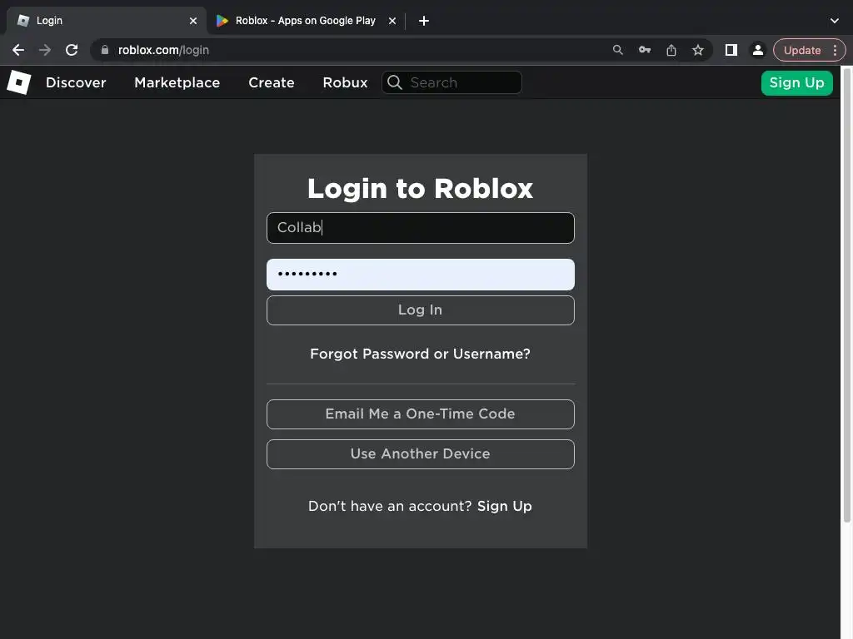Click the Log In button
The image size is (853, 639).
coord(421,310)
